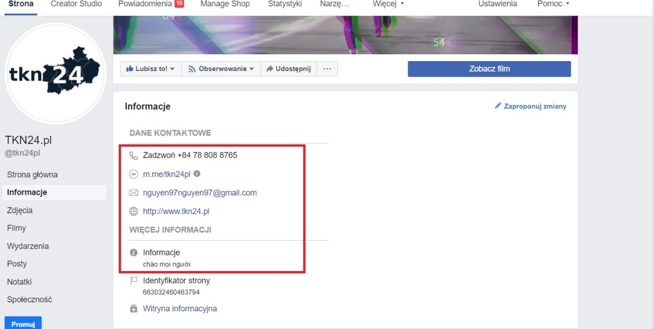Click the blue Promuj button
This screenshot has height=329, width=654.
point(23,323)
